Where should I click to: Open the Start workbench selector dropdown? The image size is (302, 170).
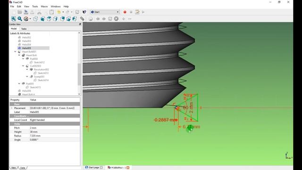(x=105, y=12)
